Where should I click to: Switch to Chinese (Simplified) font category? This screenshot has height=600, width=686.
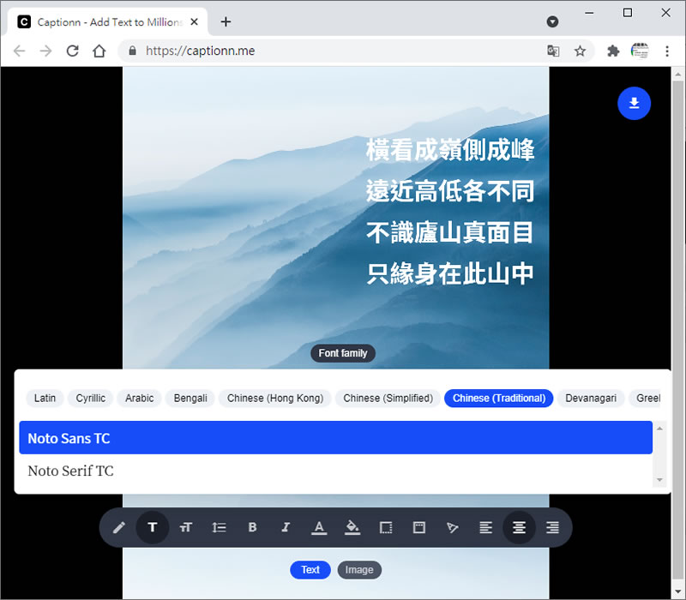[x=388, y=398]
